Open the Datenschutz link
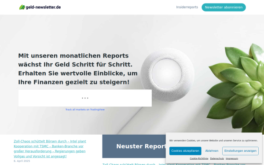This screenshot has height=165, width=264. (217, 158)
